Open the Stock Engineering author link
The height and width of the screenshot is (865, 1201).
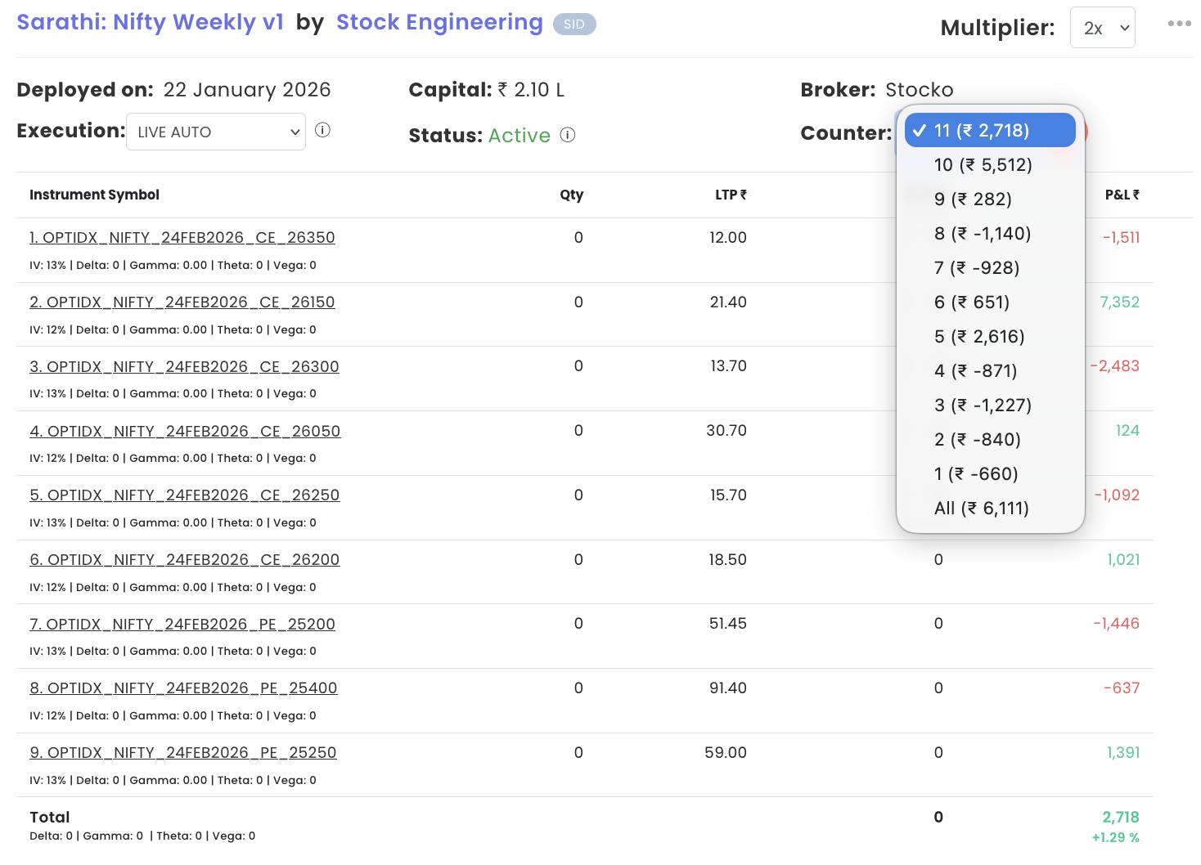pyautogui.click(x=439, y=22)
